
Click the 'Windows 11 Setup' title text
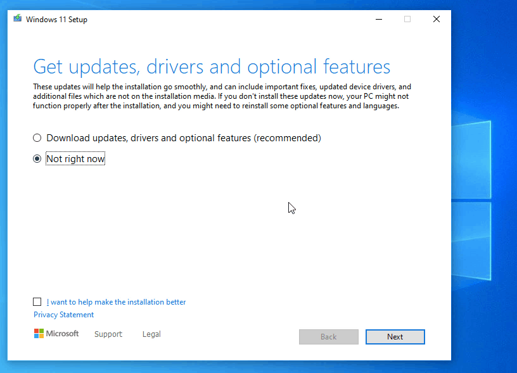(x=57, y=20)
